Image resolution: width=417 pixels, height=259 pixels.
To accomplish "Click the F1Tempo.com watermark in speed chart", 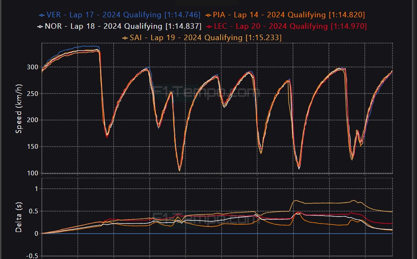I will (204, 93).
